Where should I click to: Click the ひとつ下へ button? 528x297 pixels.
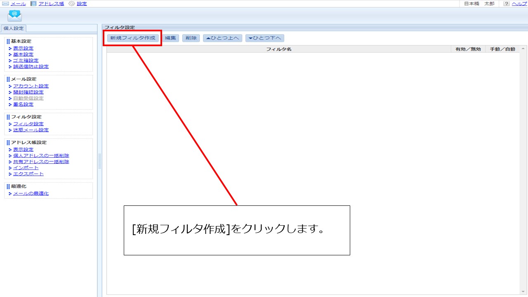pos(265,38)
